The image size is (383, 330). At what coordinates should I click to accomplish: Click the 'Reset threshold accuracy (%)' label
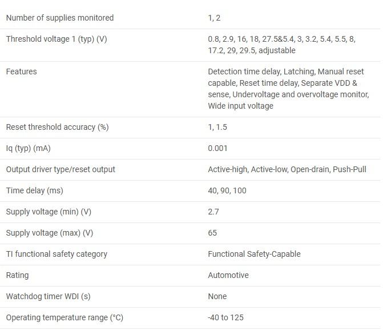(57, 127)
